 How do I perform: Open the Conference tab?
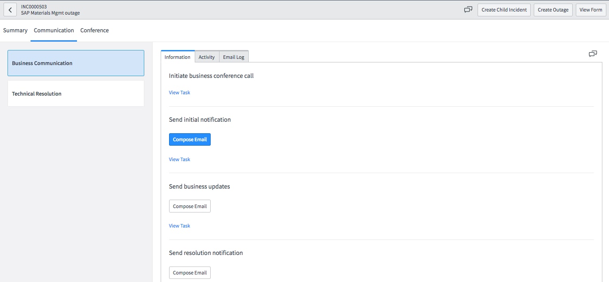(94, 30)
